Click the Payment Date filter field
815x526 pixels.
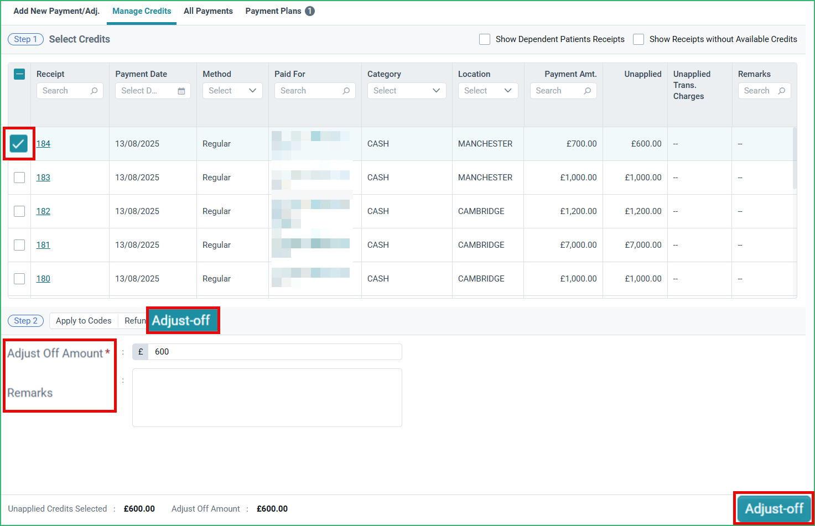pyautogui.click(x=153, y=91)
